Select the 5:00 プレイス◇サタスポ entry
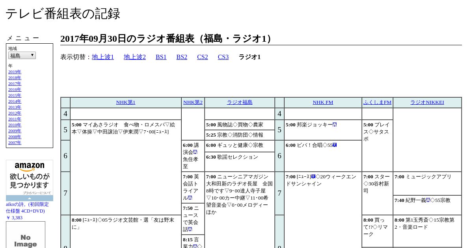The height and width of the screenshot is (248, 473). (376, 132)
